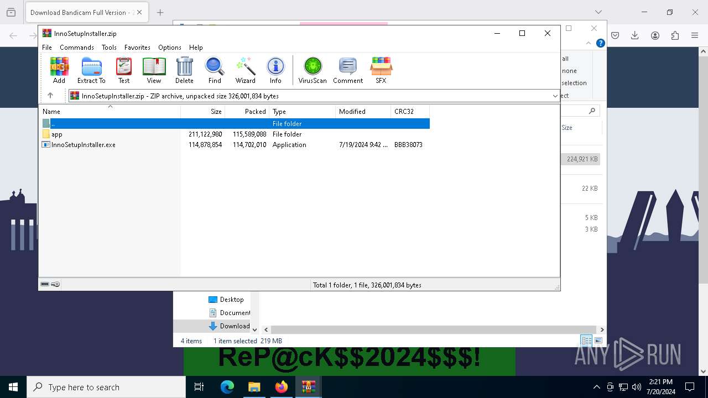Viewport: 708px width, 398px height.
Task: Select Downloads in Explorer navigation pane
Action: click(229, 326)
